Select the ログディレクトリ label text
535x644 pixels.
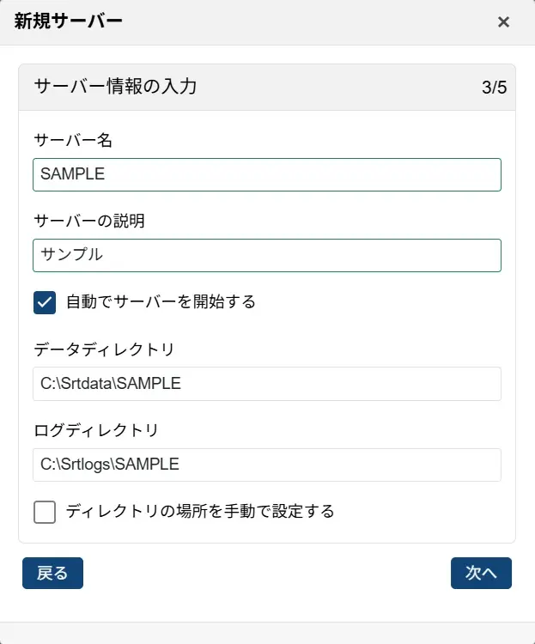pyautogui.click(x=96, y=430)
